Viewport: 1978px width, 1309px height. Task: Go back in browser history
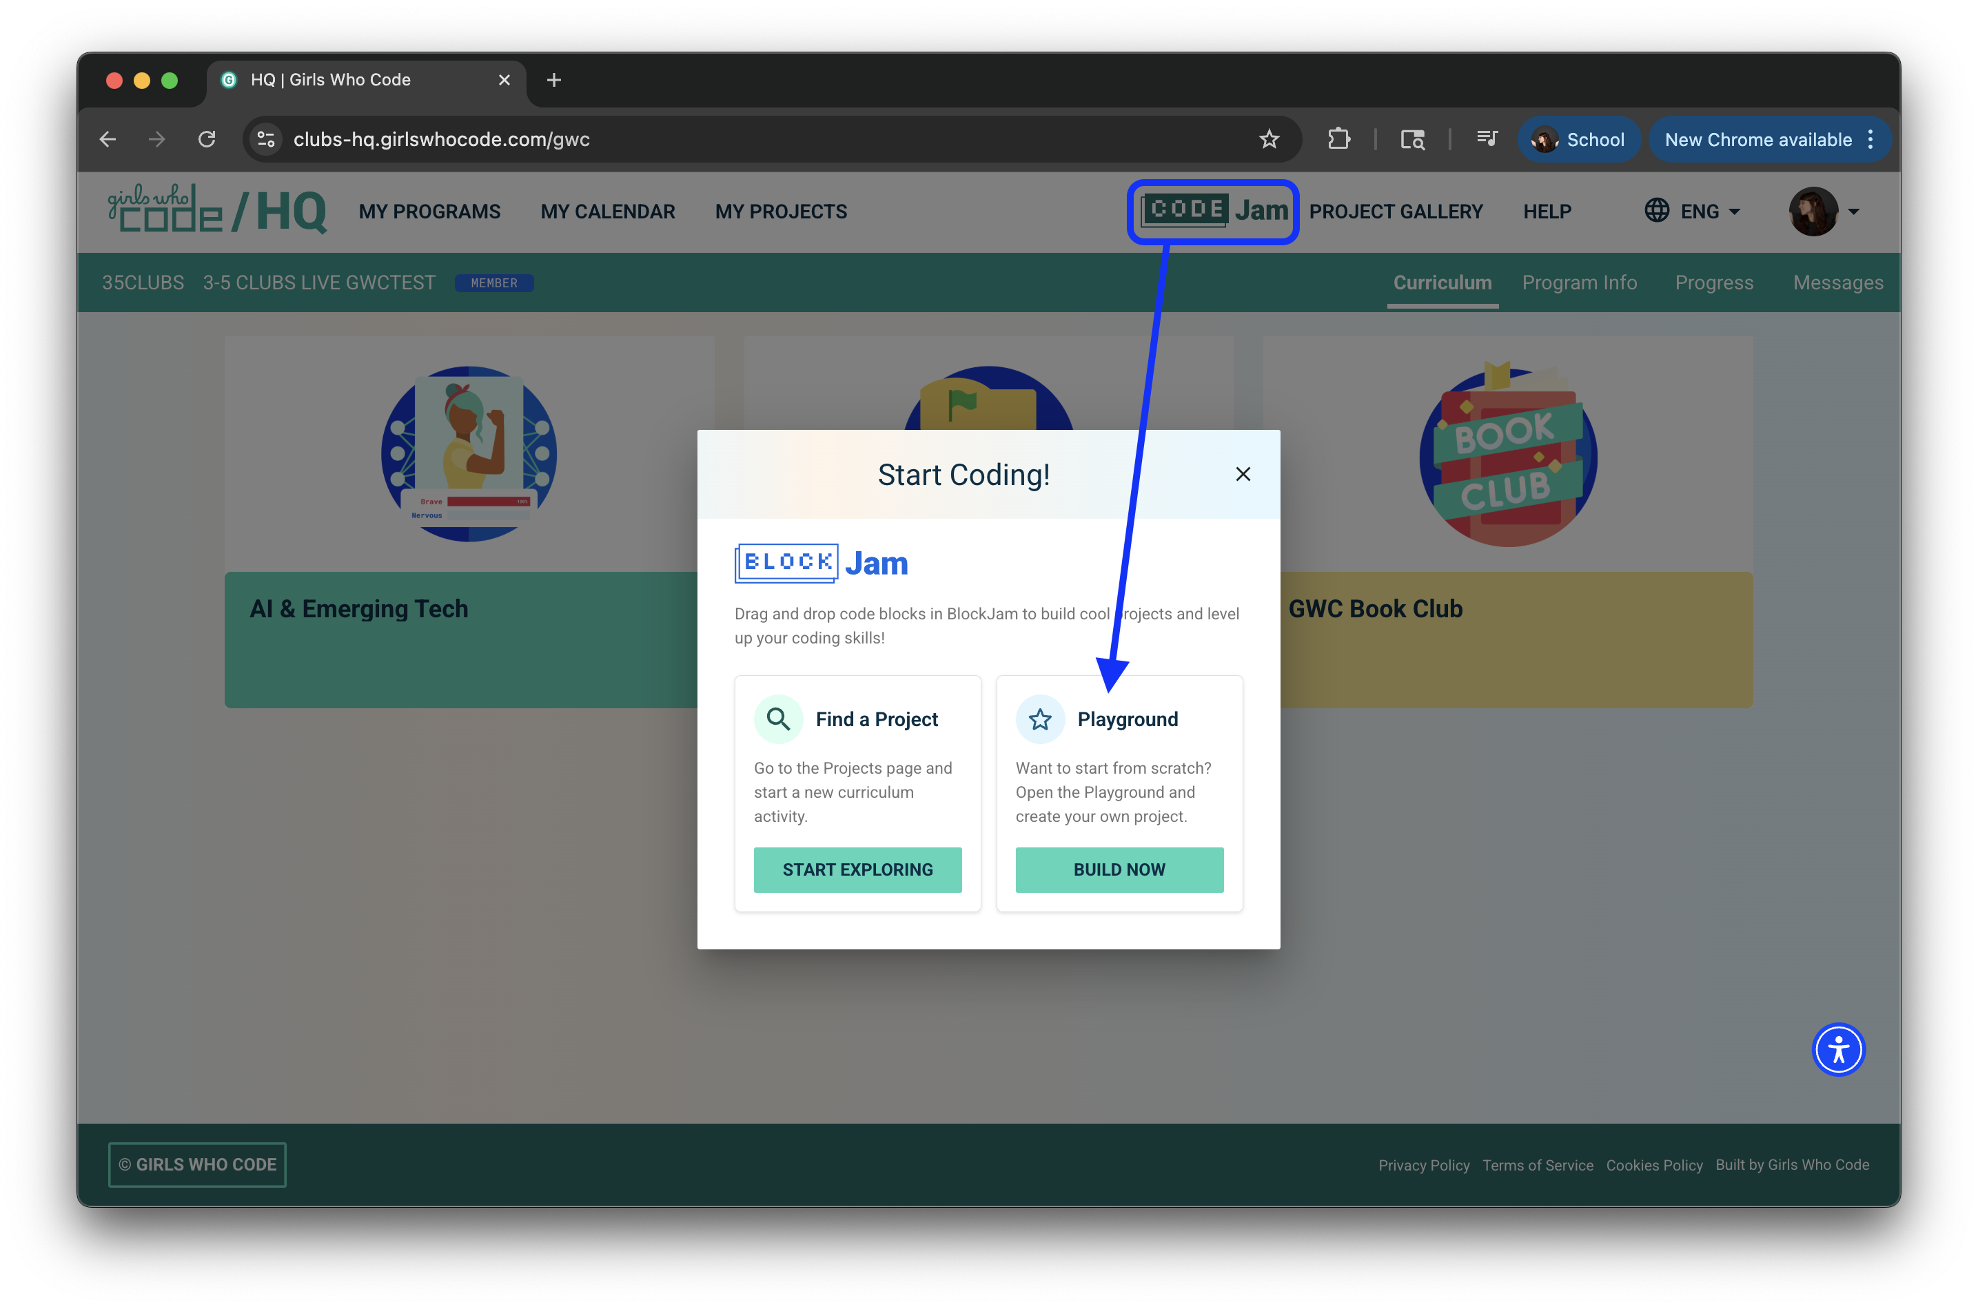(108, 139)
